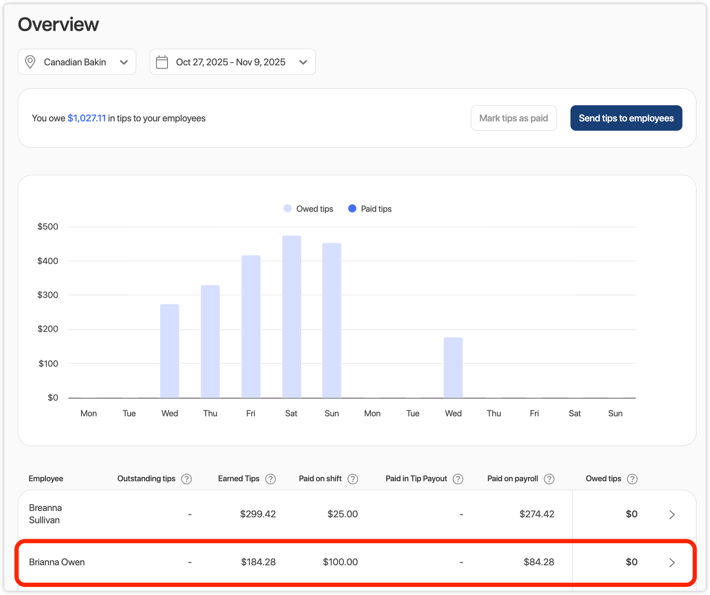The image size is (710, 595).
Task: Click the Saturday owed tips bar
Action: 291,317
